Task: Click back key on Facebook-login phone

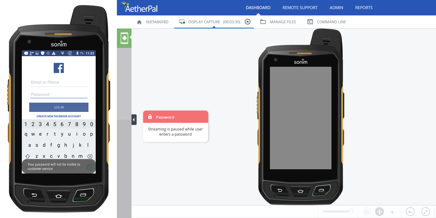Action: (x=34, y=195)
